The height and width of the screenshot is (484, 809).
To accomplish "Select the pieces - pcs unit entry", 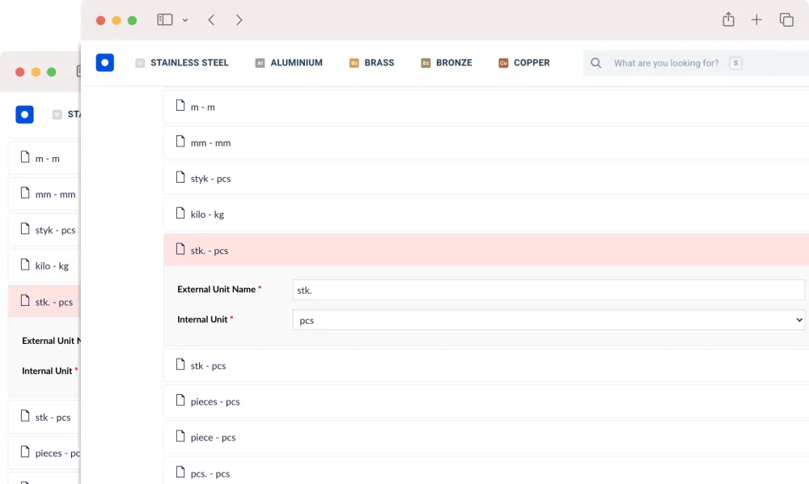I will pos(214,401).
